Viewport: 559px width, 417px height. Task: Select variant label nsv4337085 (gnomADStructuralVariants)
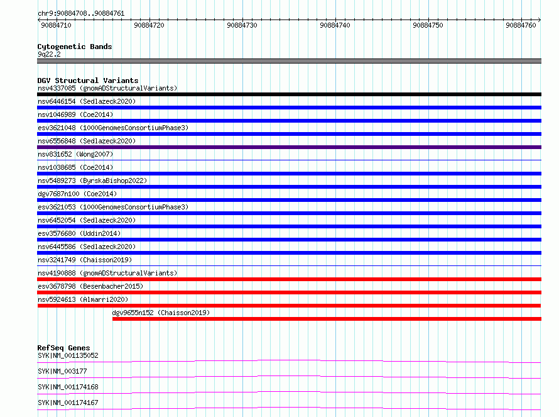pyautogui.click(x=107, y=88)
